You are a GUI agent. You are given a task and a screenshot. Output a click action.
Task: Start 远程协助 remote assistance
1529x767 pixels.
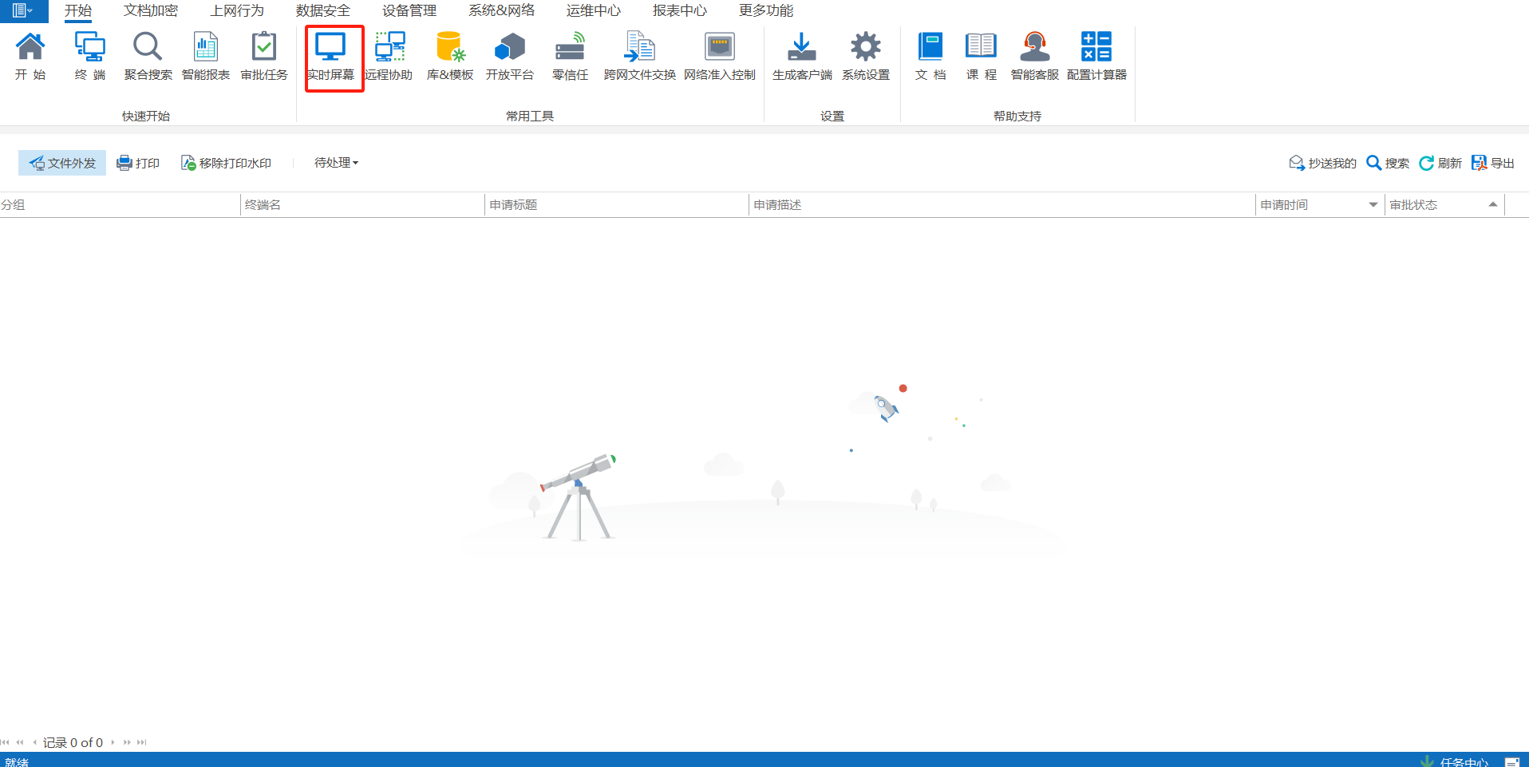(389, 56)
